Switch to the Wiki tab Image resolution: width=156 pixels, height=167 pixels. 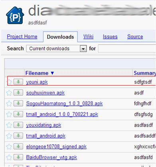coord(89,36)
